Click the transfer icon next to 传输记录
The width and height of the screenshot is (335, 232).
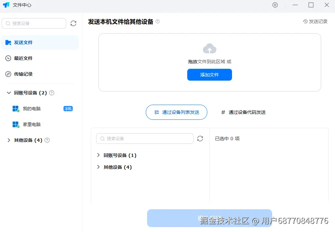pyautogui.click(x=8, y=74)
